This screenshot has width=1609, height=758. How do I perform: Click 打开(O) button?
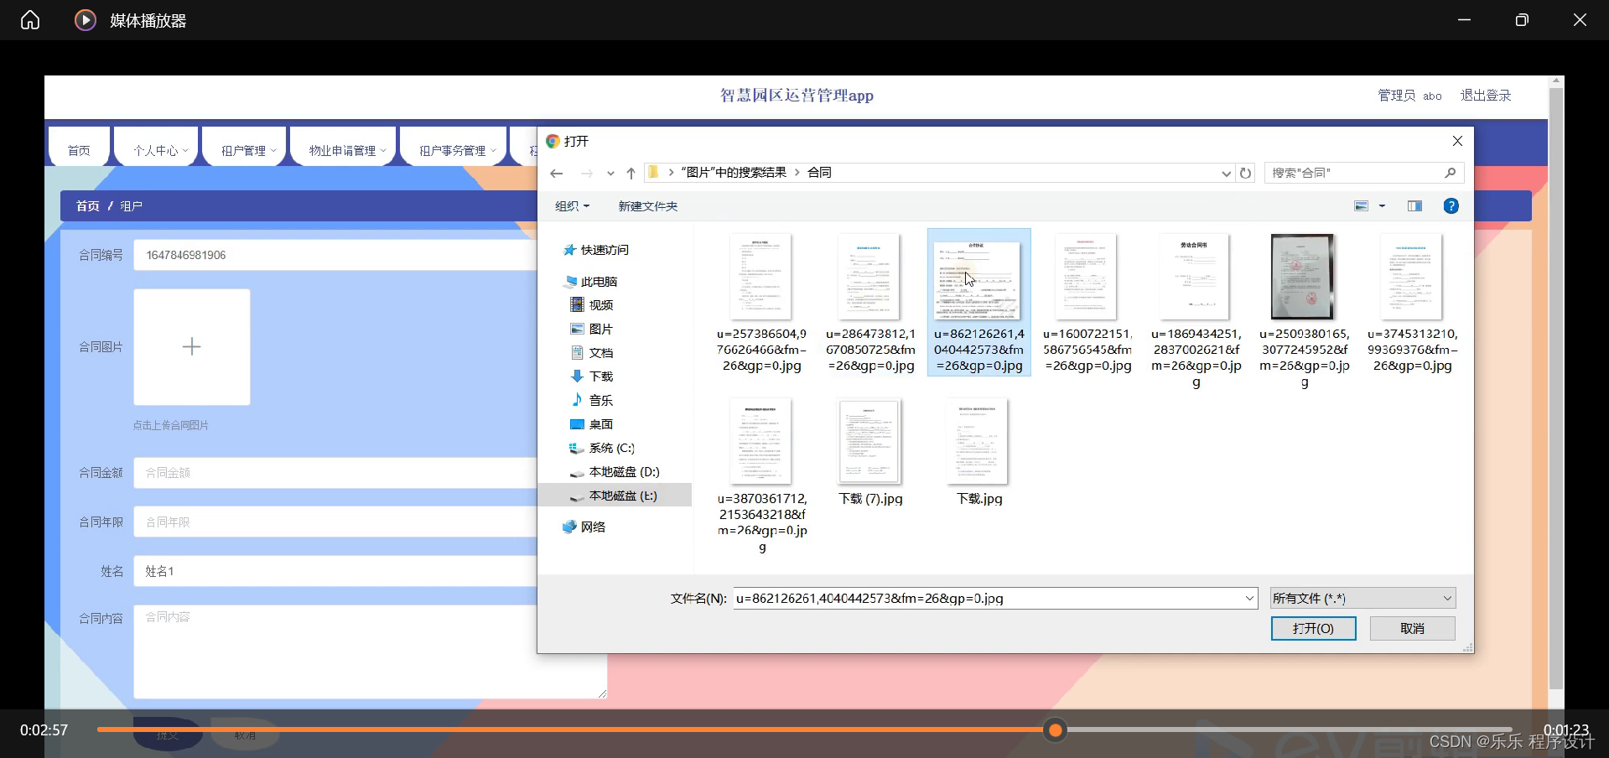(1313, 628)
